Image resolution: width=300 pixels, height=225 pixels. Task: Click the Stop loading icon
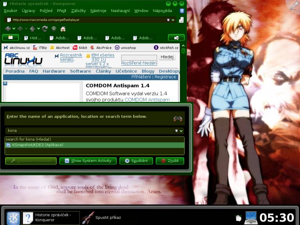tap(54, 28)
